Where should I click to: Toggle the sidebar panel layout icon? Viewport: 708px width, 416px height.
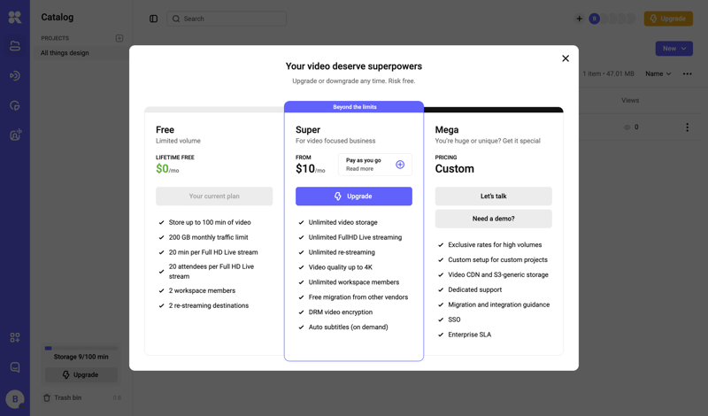pyautogui.click(x=153, y=19)
